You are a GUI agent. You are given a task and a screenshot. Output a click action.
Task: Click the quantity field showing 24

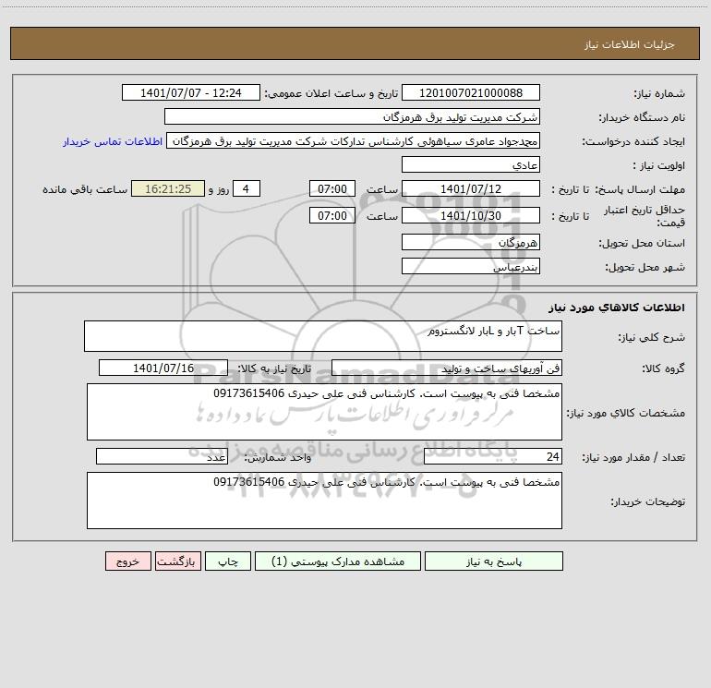click(493, 456)
